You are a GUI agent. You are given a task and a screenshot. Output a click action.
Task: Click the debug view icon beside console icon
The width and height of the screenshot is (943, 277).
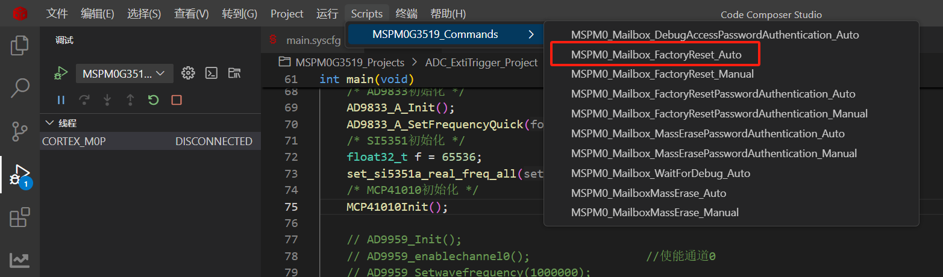point(234,73)
